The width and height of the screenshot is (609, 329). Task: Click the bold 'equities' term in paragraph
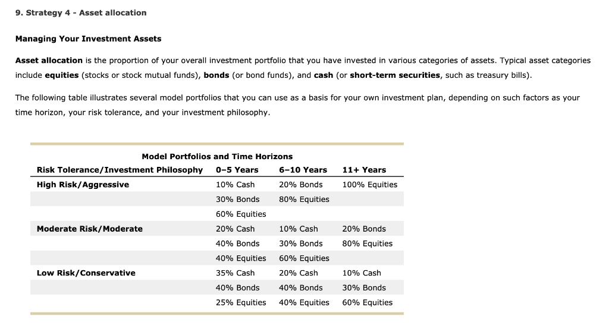pyautogui.click(x=62, y=75)
